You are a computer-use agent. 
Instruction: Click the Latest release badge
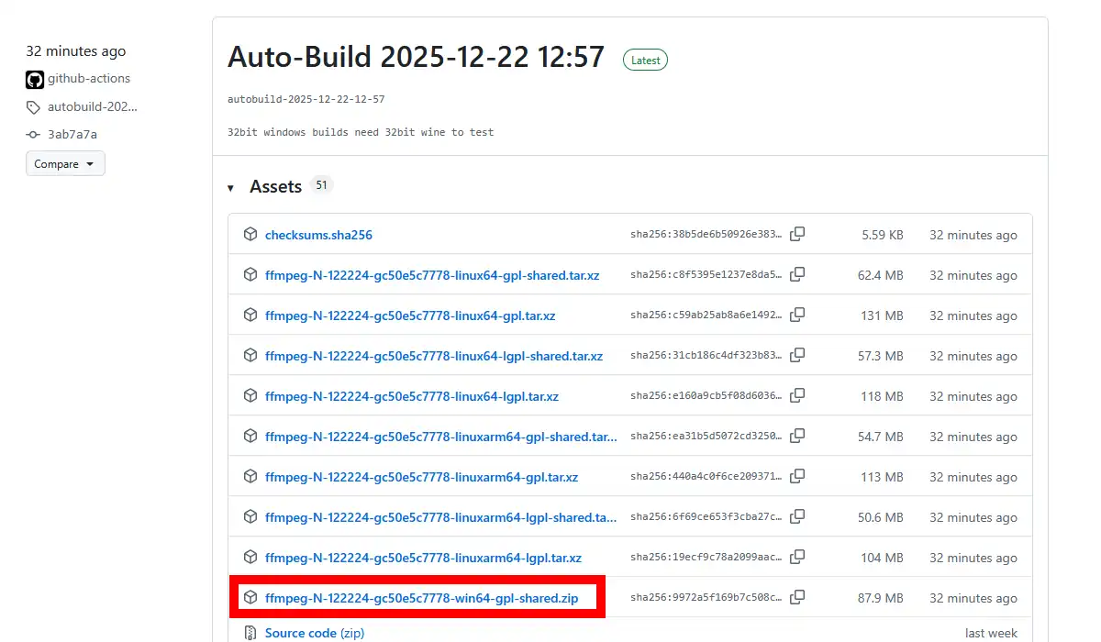645,60
